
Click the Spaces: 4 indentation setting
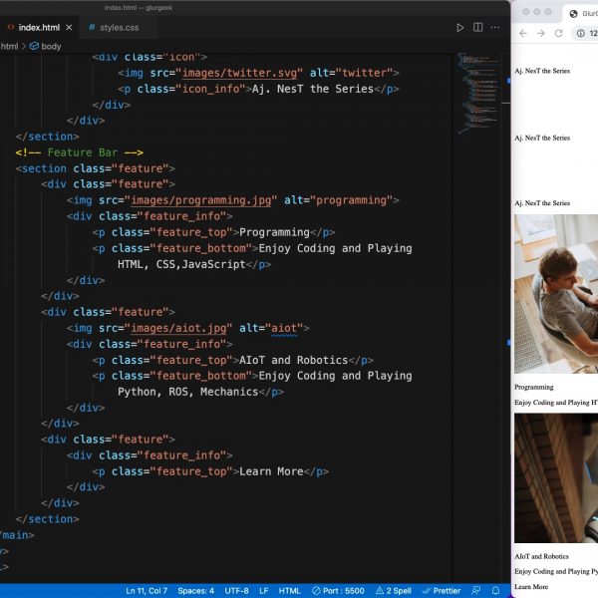click(x=195, y=591)
